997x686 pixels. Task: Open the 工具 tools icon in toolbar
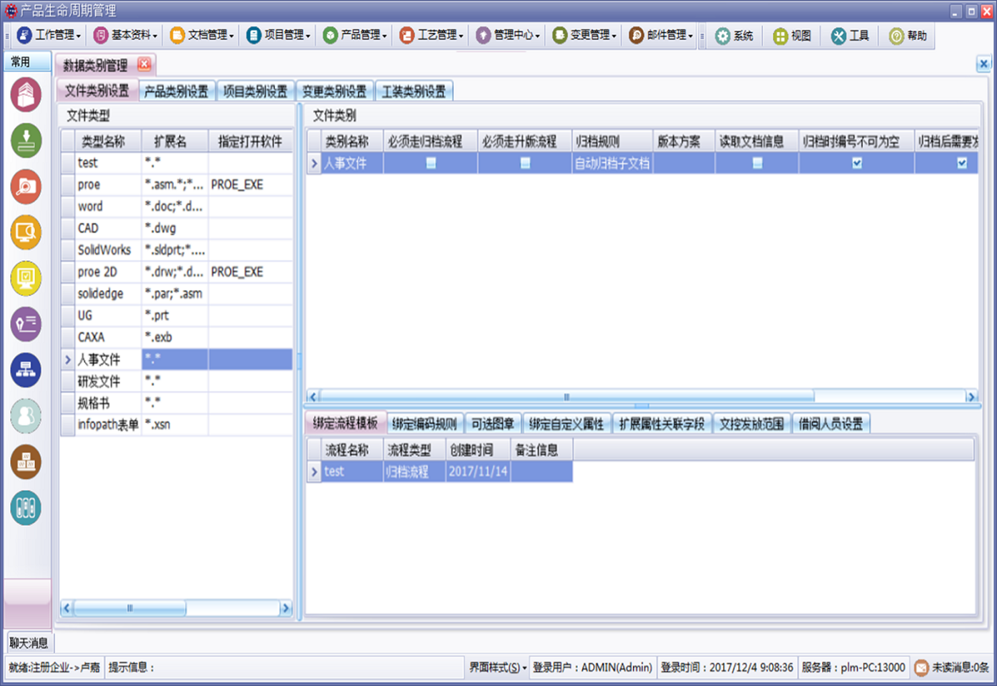point(838,36)
